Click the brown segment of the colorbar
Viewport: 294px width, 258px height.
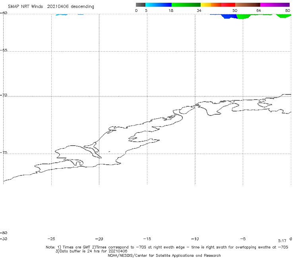click(x=248, y=5)
